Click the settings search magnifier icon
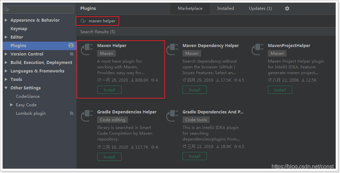This screenshot has width=340, height=173. point(6,9)
